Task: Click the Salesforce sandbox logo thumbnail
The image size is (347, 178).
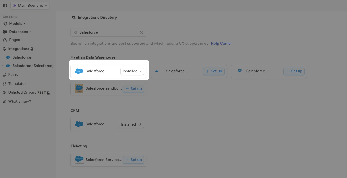Action: point(79,89)
